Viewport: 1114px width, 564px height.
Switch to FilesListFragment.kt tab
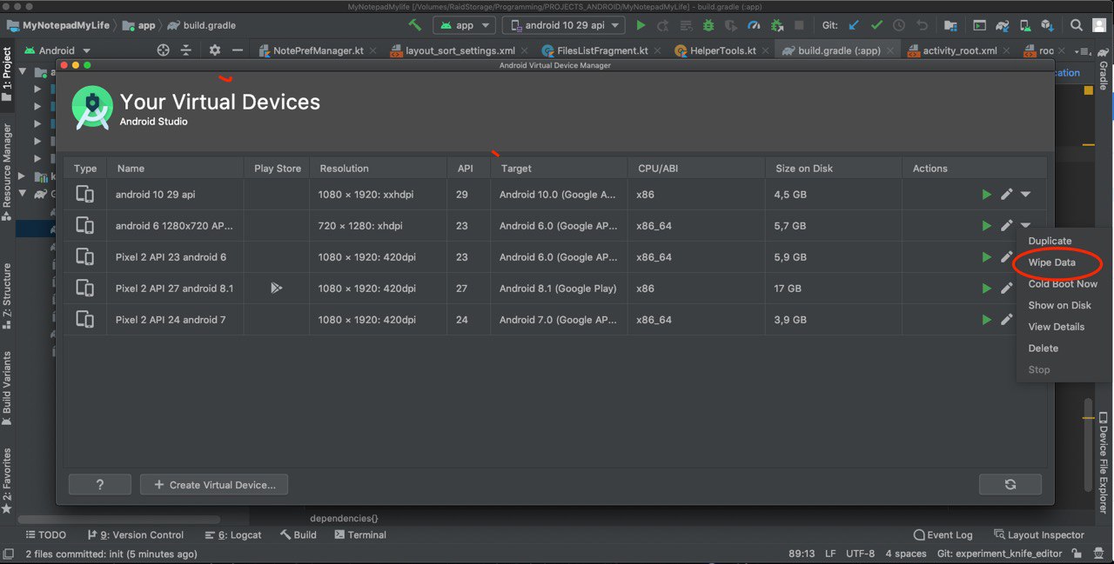pyautogui.click(x=602, y=50)
